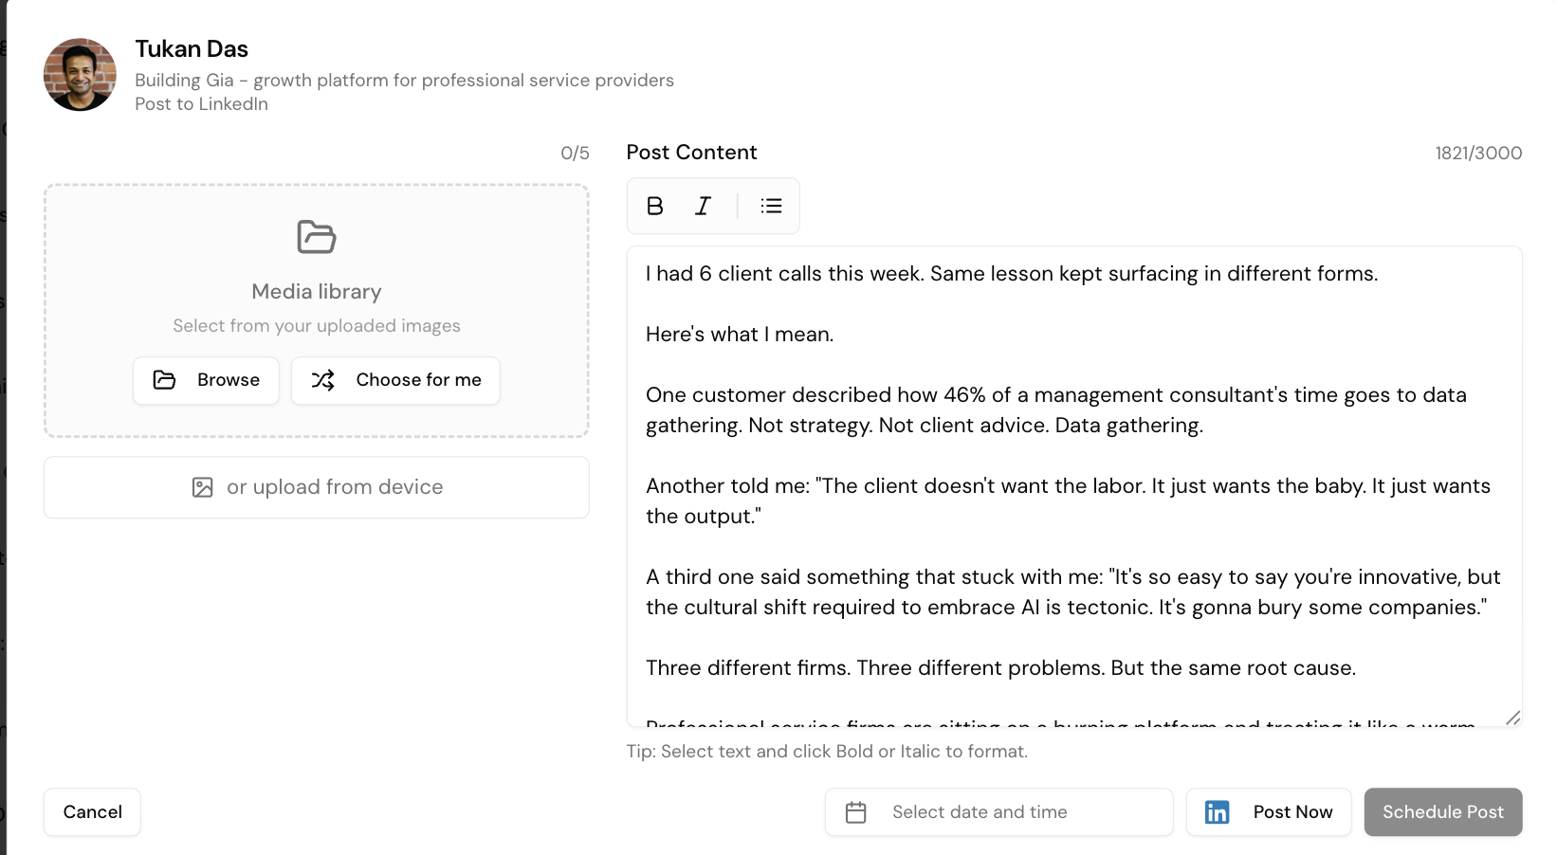Click the resize handle of the content editor
1557x855 pixels.
(1514, 719)
